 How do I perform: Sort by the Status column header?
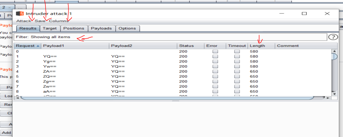click(x=191, y=46)
